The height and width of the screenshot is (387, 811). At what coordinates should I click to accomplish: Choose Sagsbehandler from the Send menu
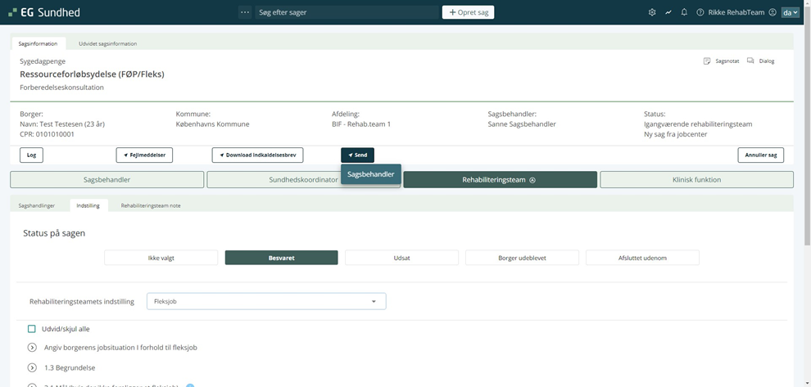pos(371,173)
